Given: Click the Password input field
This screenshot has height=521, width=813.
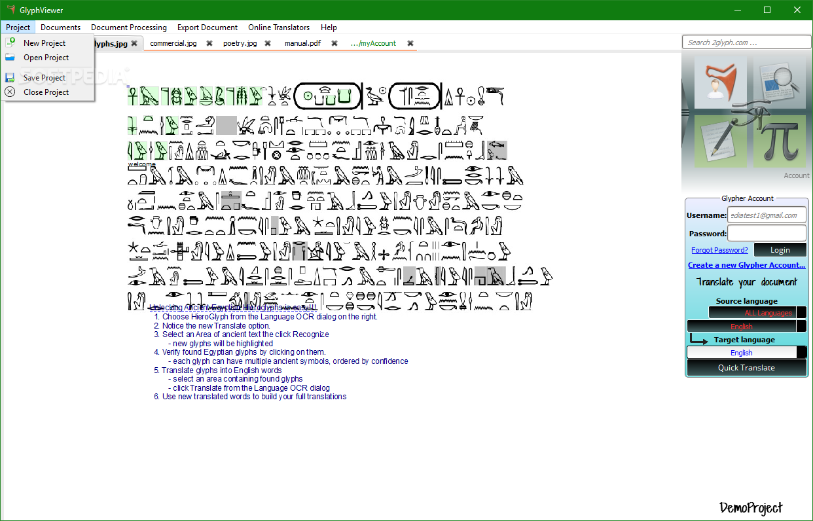Looking at the screenshot, I should [x=767, y=233].
